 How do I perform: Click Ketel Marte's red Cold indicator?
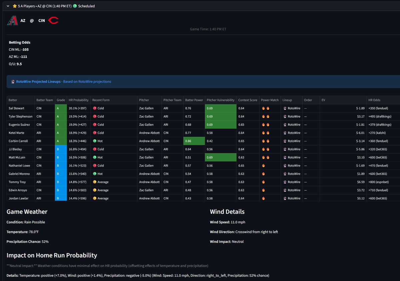click(95, 133)
